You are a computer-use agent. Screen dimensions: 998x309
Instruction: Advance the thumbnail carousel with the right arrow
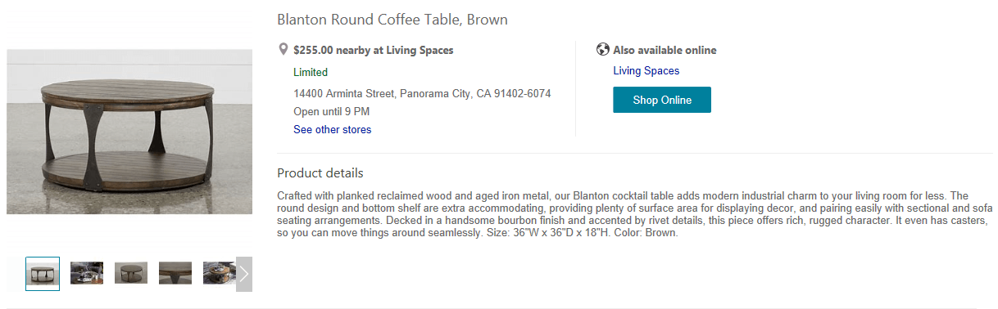point(244,274)
